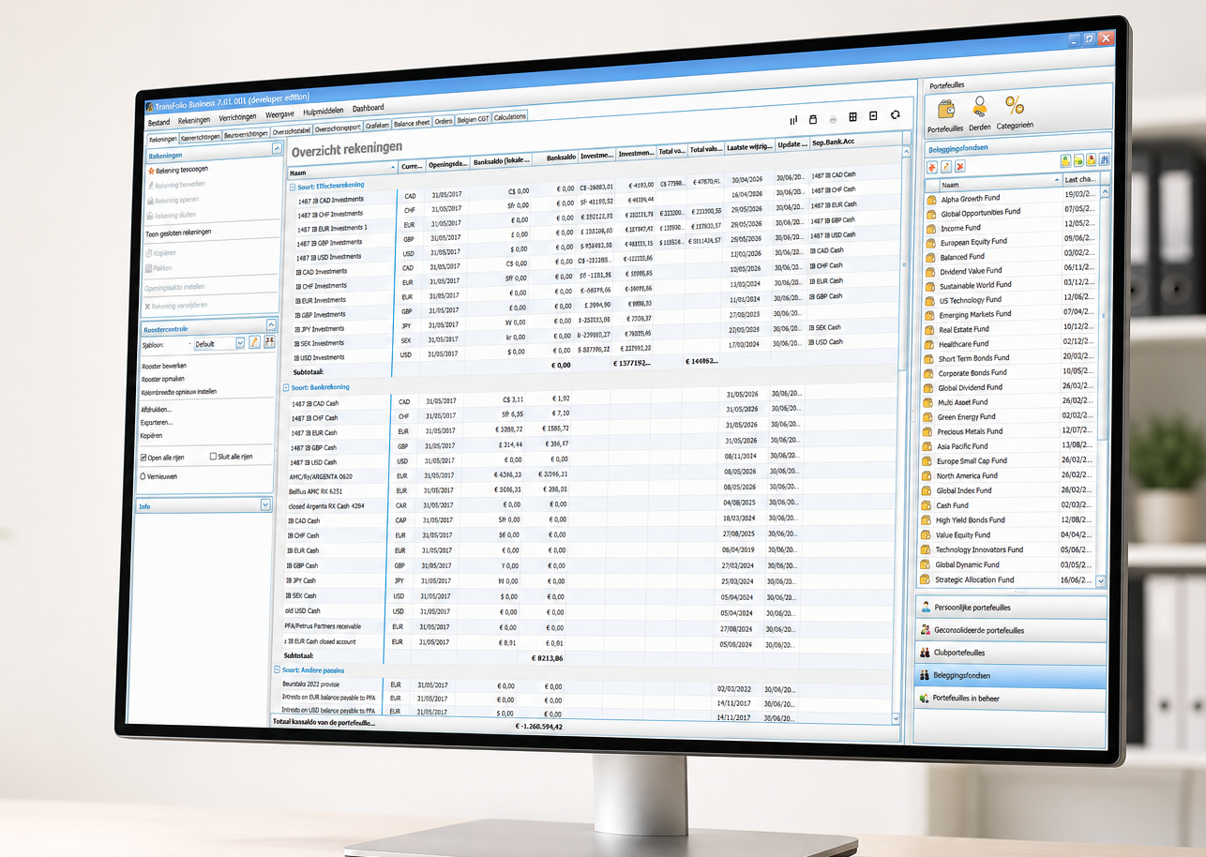Image resolution: width=1206 pixels, height=857 pixels.
Task: Open the Verrichtingen menu
Action: coord(237,117)
